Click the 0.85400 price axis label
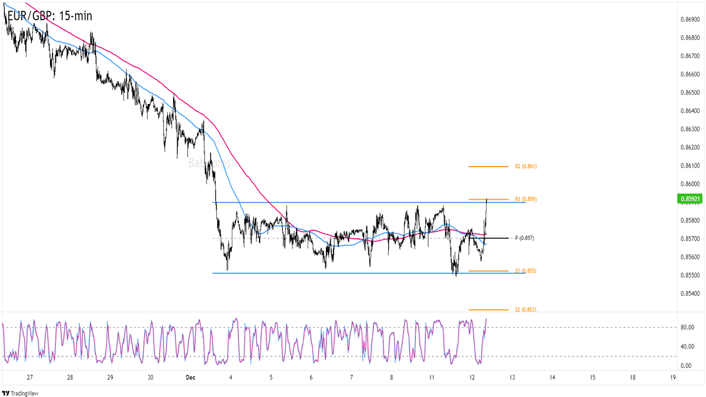The width and height of the screenshot is (706, 397). point(691,293)
